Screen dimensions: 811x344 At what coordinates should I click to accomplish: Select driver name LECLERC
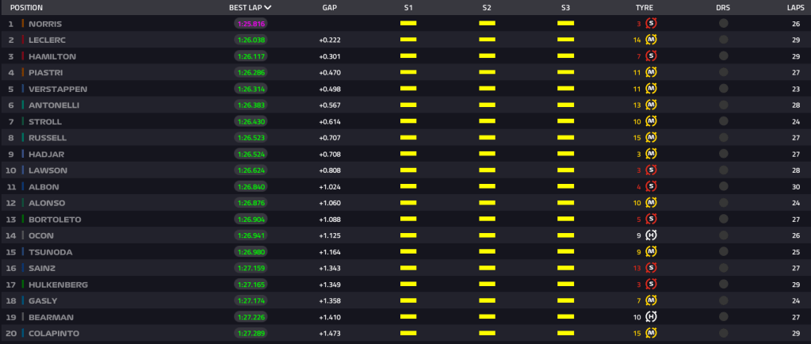[47, 40]
